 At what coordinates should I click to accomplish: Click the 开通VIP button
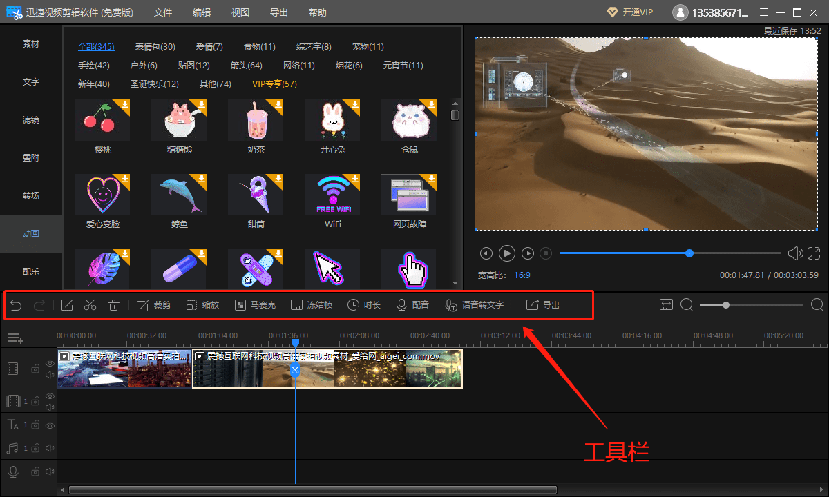click(629, 12)
